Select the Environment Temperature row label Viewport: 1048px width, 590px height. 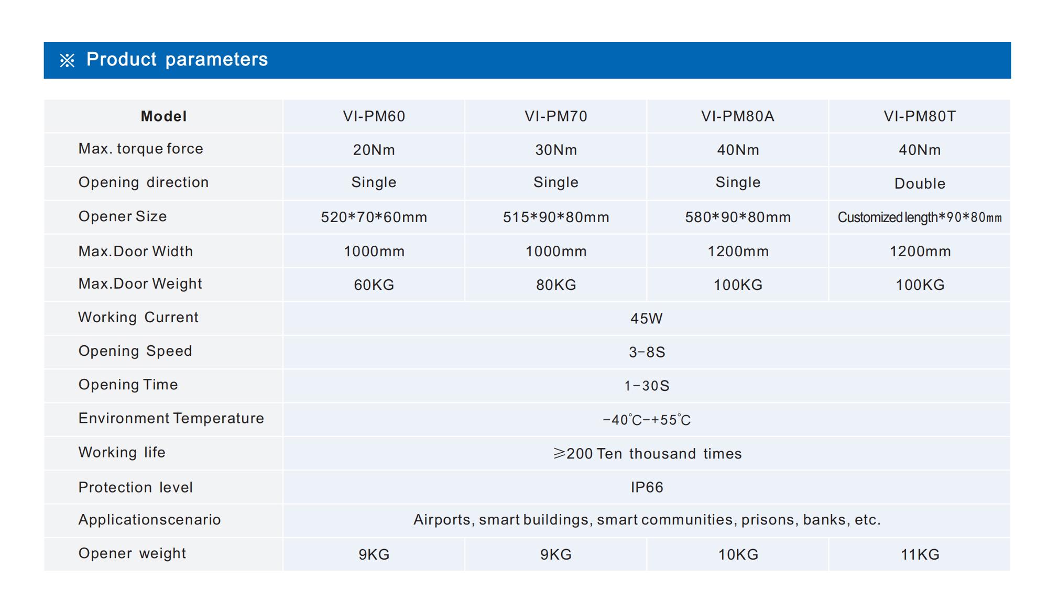171,419
